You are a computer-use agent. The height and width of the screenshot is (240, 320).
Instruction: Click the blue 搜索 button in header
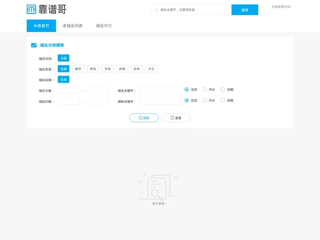pyautogui.click(x=245, y=10)
